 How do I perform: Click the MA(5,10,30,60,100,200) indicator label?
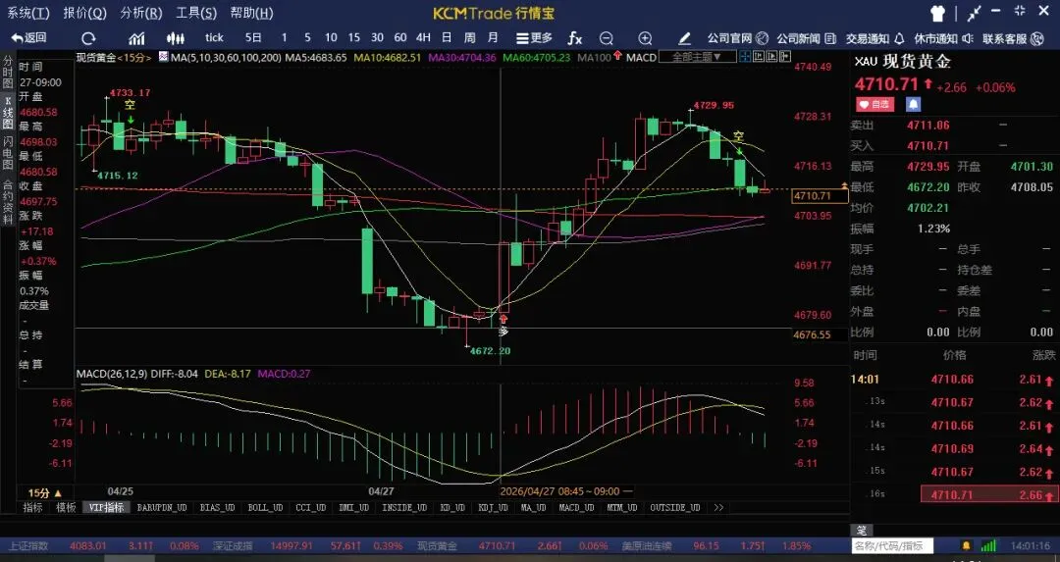click(226, 58)
